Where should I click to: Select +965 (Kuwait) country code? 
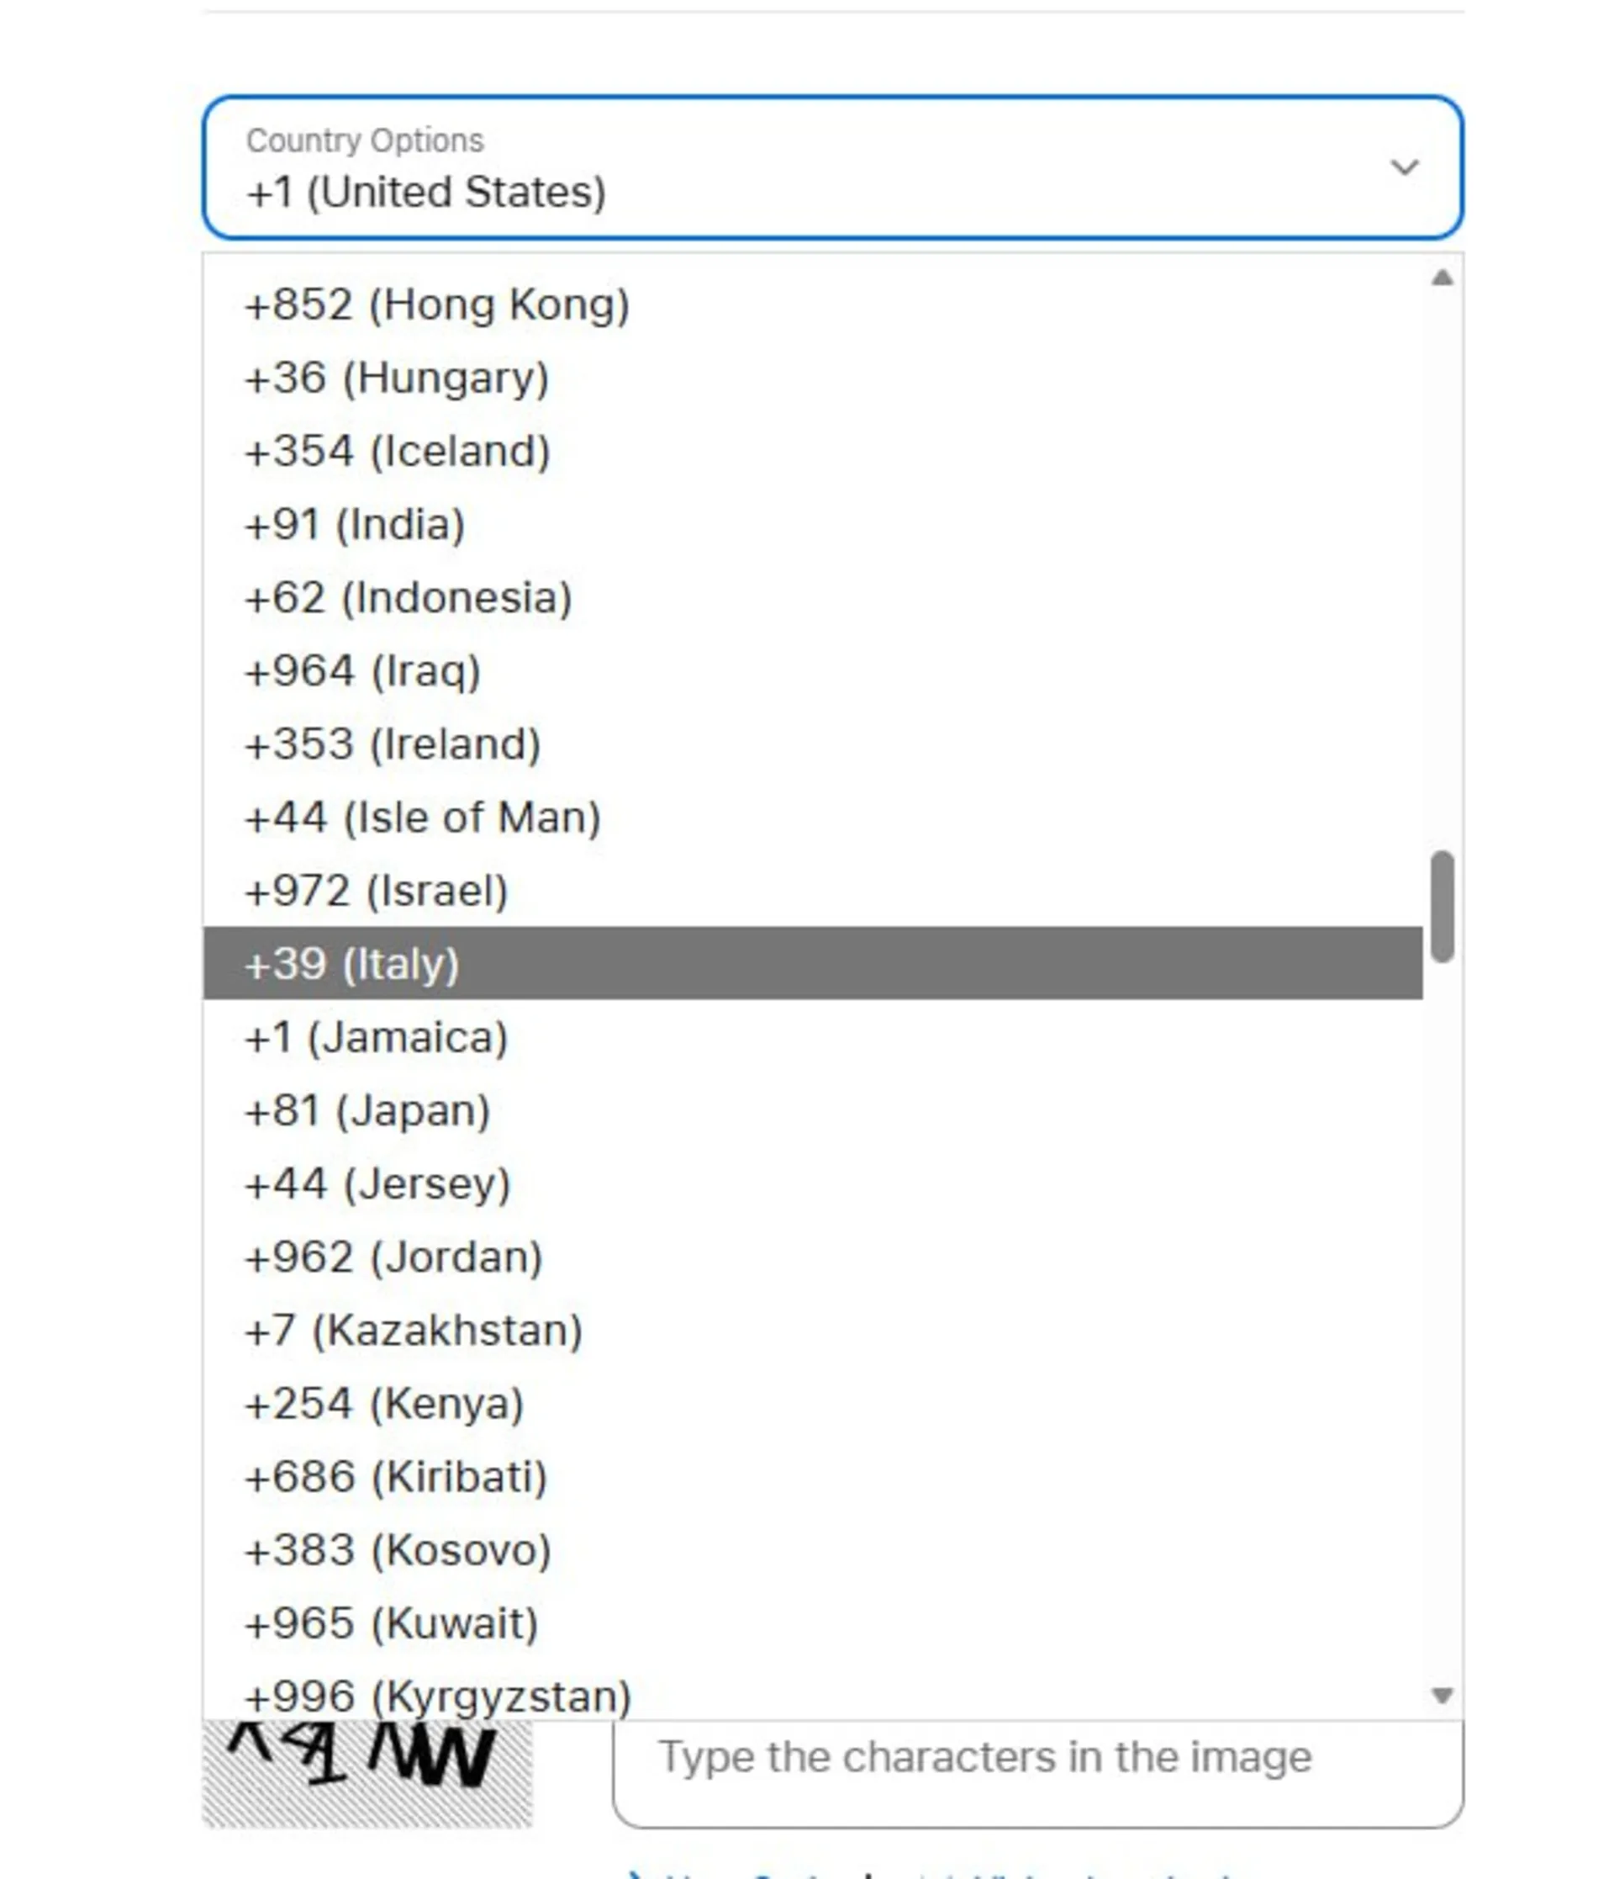coord(393,1623)
